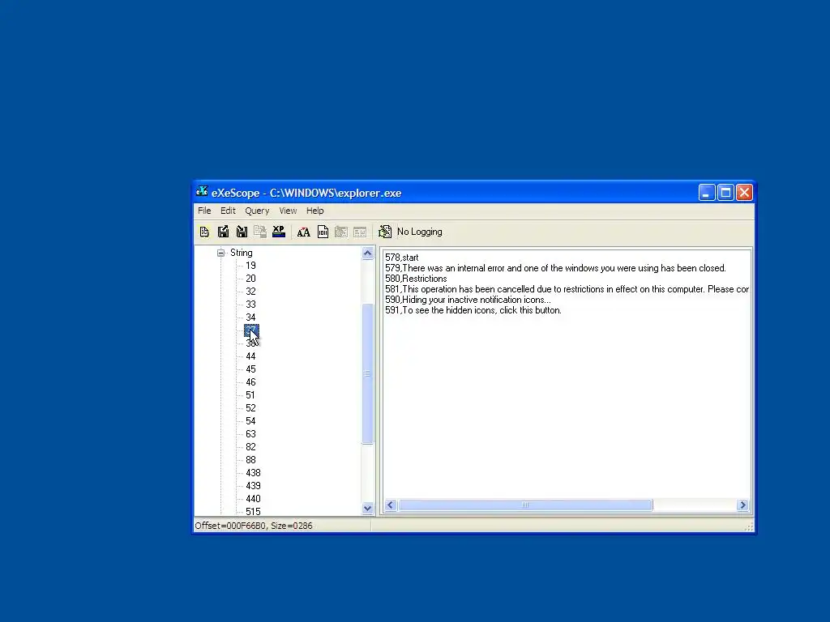The height and width of the screenshot is (622, 830).
Task: Click the tree panel scroll down arrow
Action: click(367, 509)
